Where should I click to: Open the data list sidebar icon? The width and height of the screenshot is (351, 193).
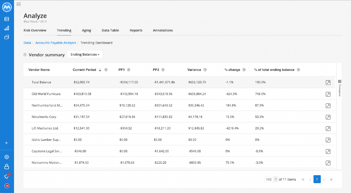point(7,19)
